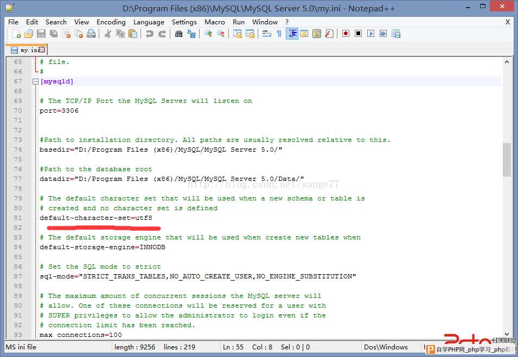Screen dimensions: 518x357
Task: Close document using menu bar X
Action: coord(508,22)
